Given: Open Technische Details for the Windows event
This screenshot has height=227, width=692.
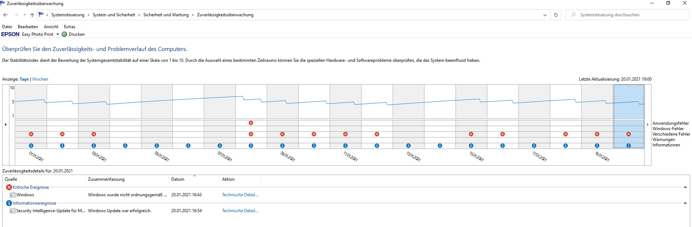Looking at the screenshot, I should pyautogui.click(x=240, y=195).
